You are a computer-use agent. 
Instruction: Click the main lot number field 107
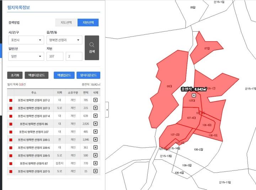tap(55, 56)
